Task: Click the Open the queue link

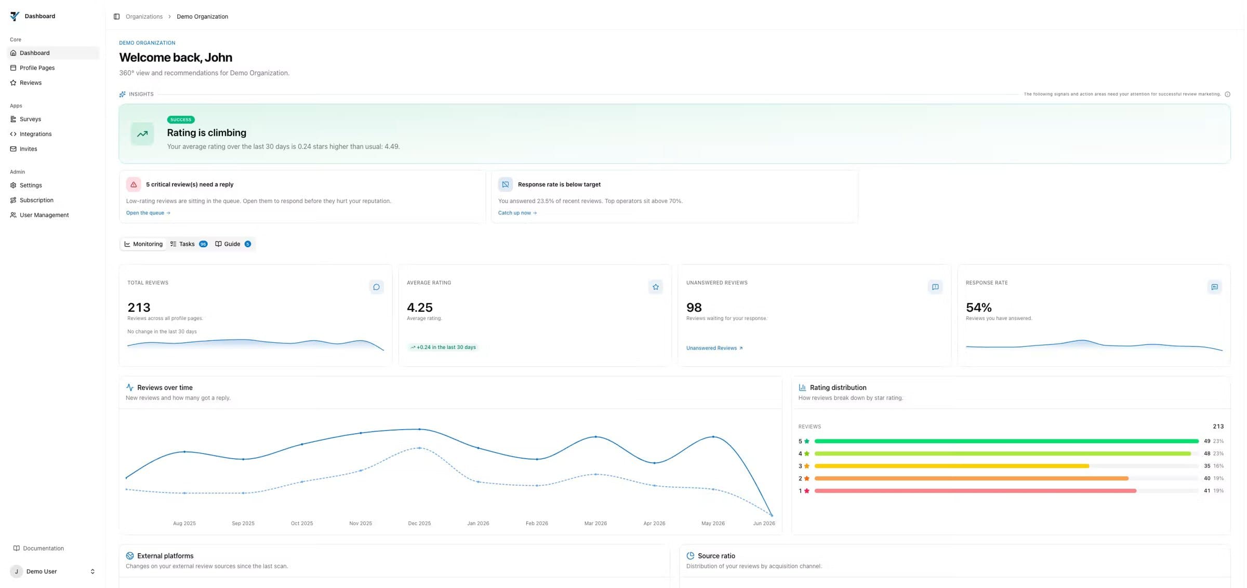Action: [148, 213]
